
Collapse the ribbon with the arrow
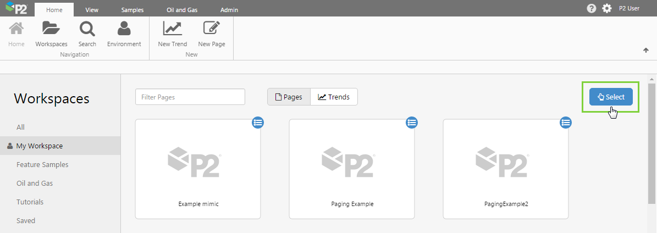tap(646, 50)
